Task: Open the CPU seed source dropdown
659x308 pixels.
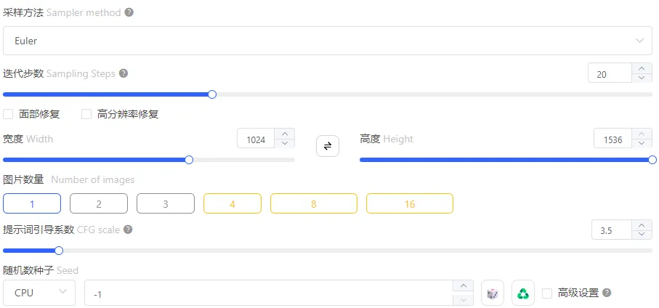Action: (x=39, y=293)
